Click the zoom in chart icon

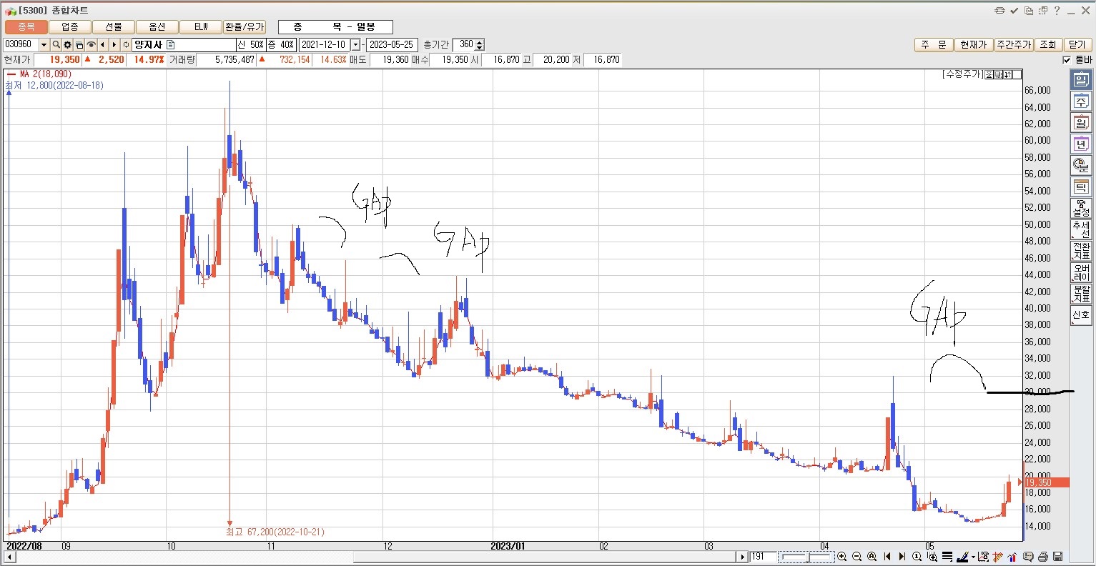pyautogui.click(x=841, y=557)
